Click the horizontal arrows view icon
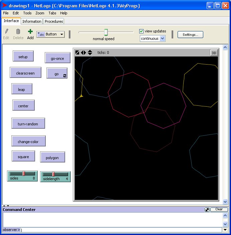Viewport: 231px width, 235px height. tap(83, 52)
